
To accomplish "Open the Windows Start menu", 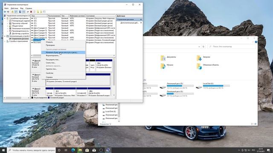I will click(3, 150).
